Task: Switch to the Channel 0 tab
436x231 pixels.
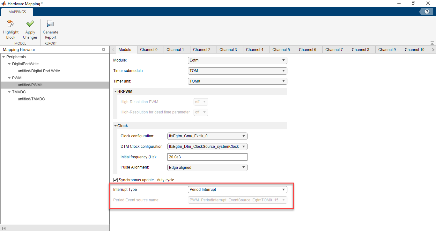Action: [149, 50]
